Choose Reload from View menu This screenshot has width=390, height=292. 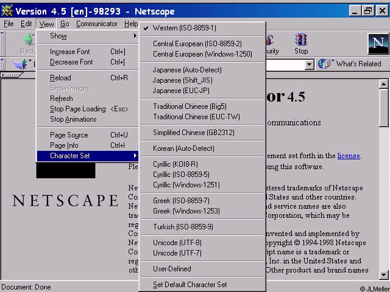pyautogui.click(x=88, y=78)
